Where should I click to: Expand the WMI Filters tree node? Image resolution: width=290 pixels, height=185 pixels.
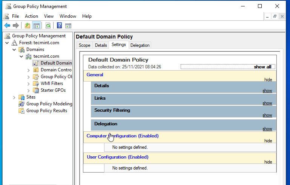point(29,83)
